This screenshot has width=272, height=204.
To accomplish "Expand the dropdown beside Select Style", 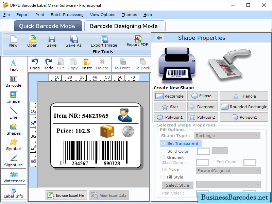I will (228, 185).
